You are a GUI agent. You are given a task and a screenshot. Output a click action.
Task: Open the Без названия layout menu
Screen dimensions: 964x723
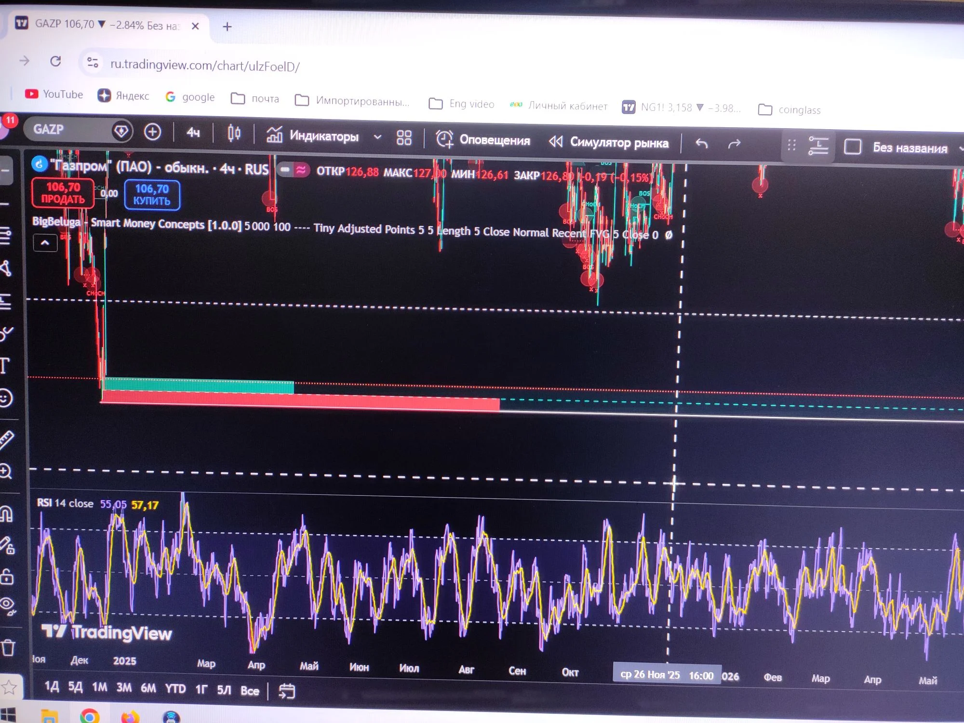coord(910,148)
